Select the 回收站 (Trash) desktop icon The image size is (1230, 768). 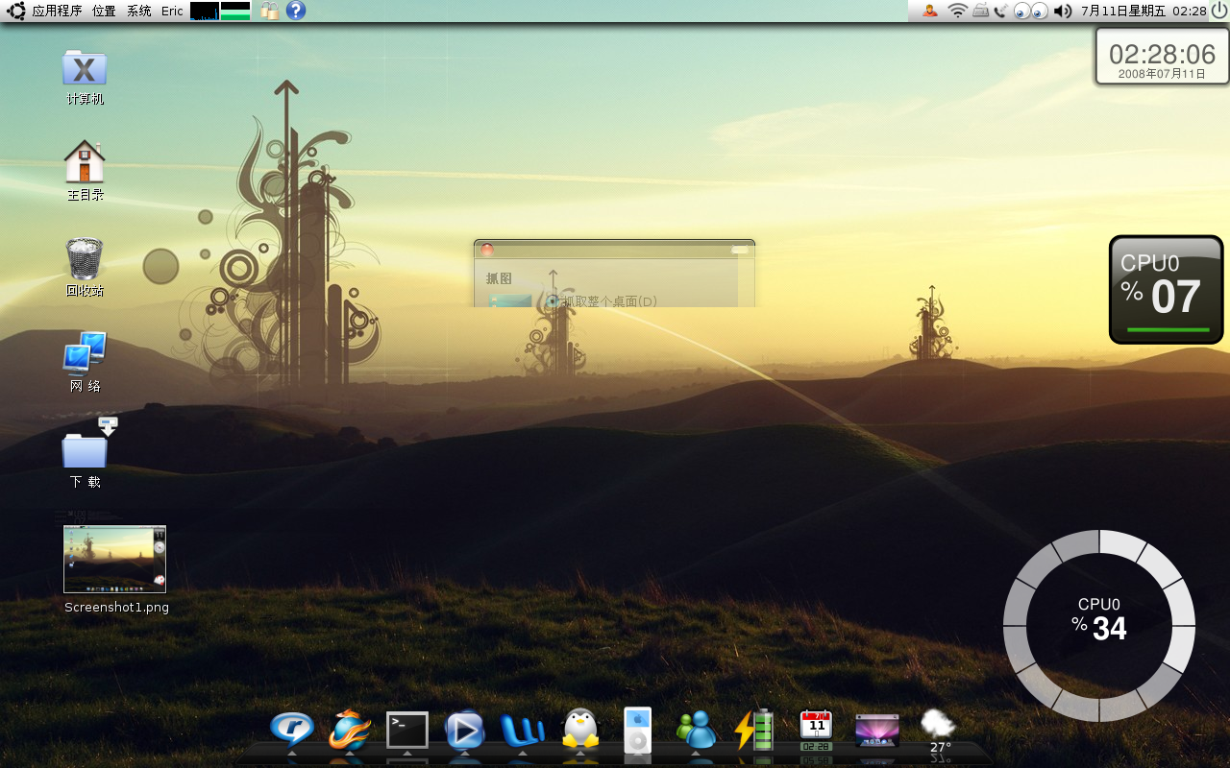tap(85, 267)
